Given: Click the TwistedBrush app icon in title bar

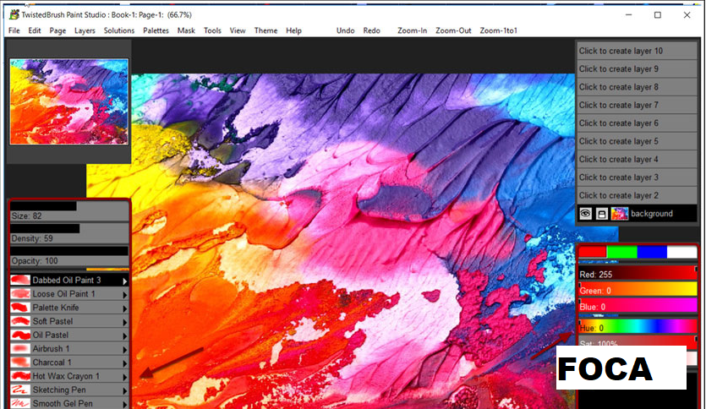Looking at the screenshot, I should click(x=14, y=14).
